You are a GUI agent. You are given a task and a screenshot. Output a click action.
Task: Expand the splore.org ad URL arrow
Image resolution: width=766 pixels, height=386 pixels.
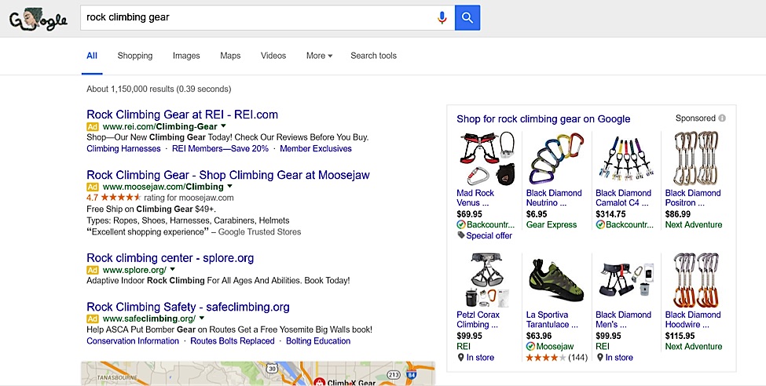[x=172, y=269]
